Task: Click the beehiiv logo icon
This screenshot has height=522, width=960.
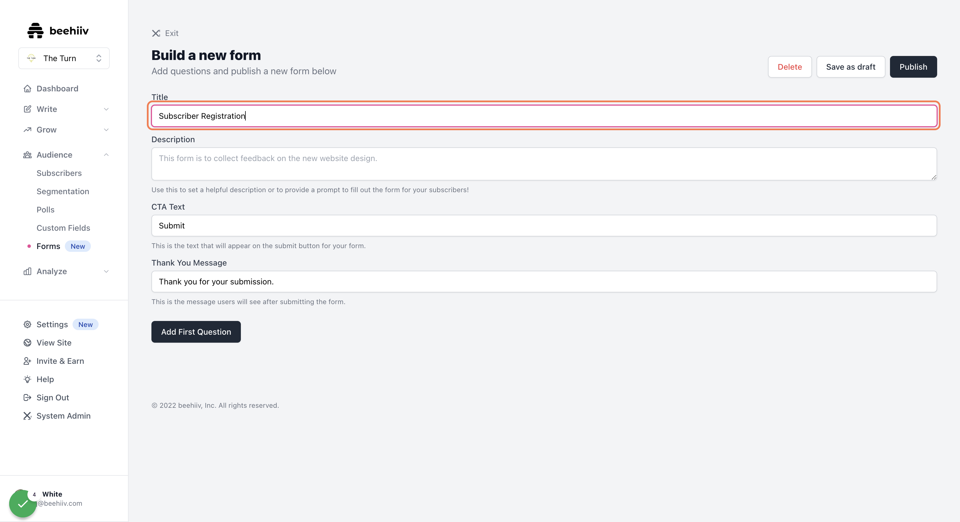Action: point(35,31)
